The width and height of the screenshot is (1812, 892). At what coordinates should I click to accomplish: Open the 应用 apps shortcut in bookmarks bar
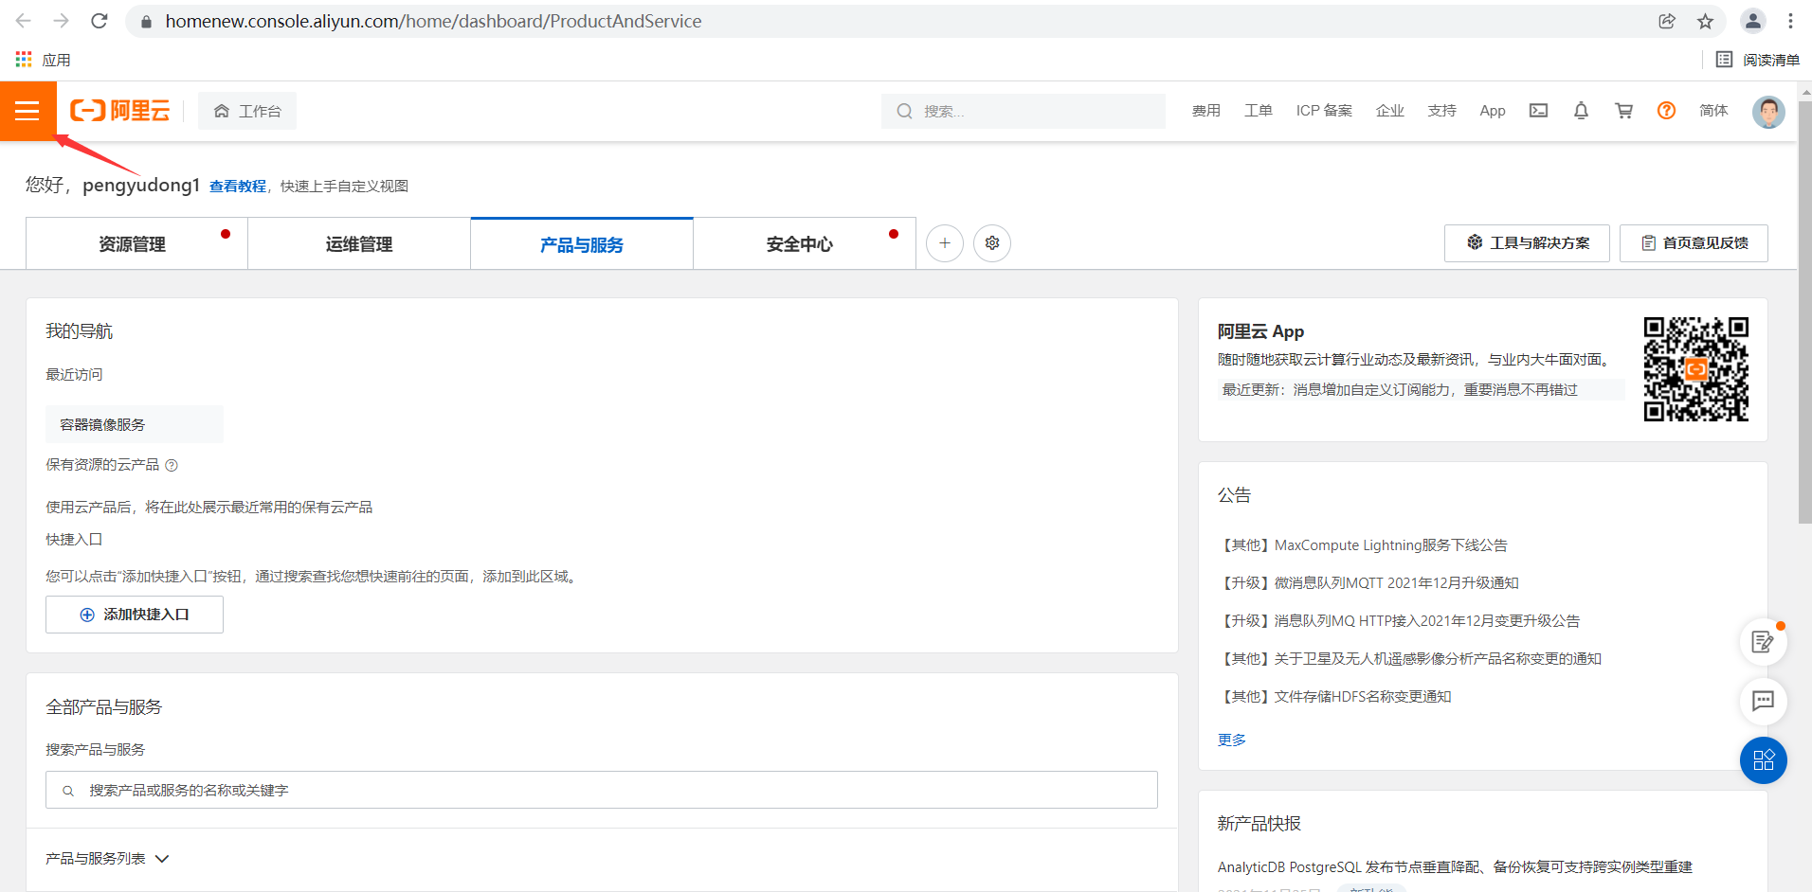point(44,60)
